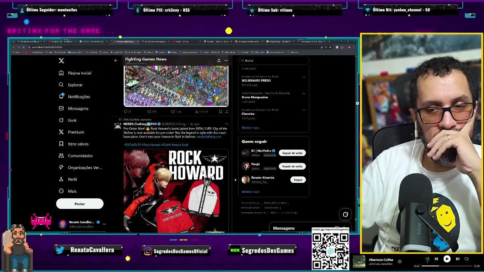Open more options for Fighting Games News list
484x272 pixels.
(x=226, y=60)
